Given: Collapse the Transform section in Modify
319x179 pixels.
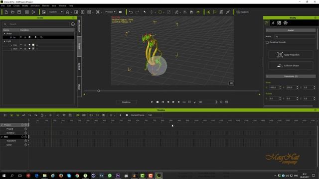Looking at the screenshot, I should tap(268, 77).
